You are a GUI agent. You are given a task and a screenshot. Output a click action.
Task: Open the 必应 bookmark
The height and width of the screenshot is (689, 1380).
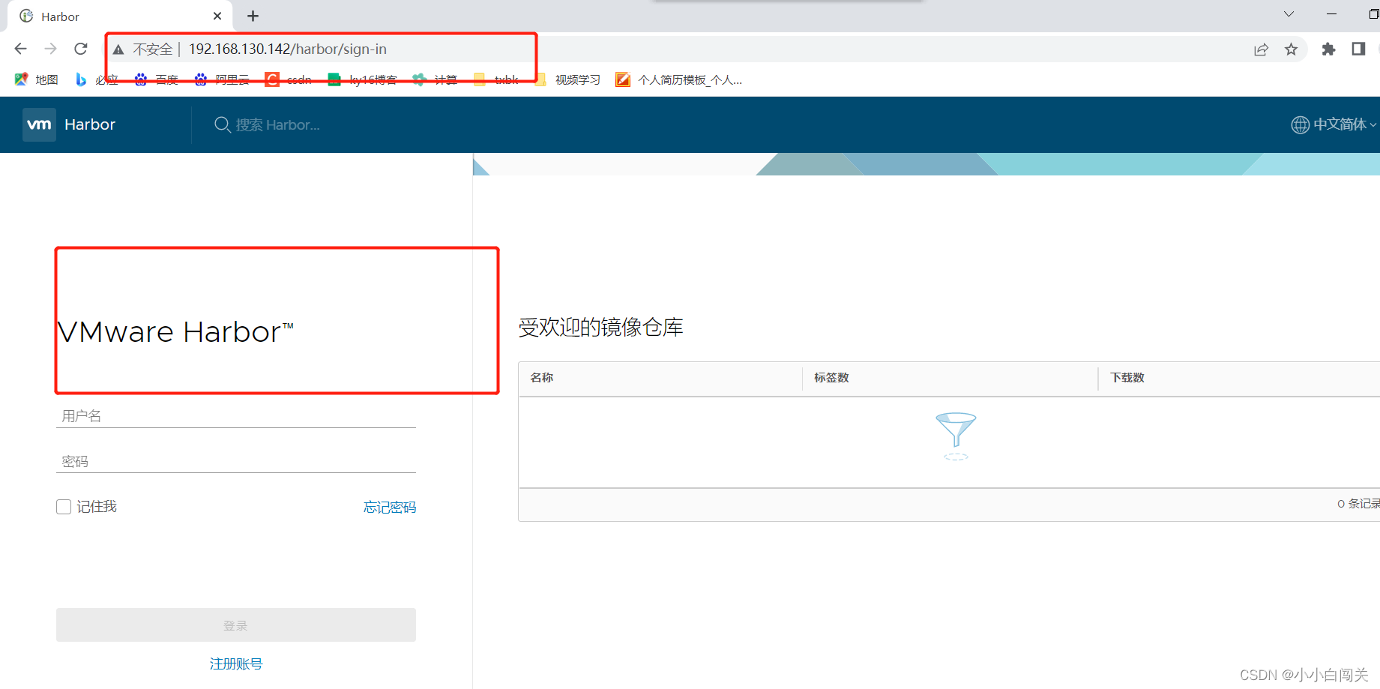point(97,79)
